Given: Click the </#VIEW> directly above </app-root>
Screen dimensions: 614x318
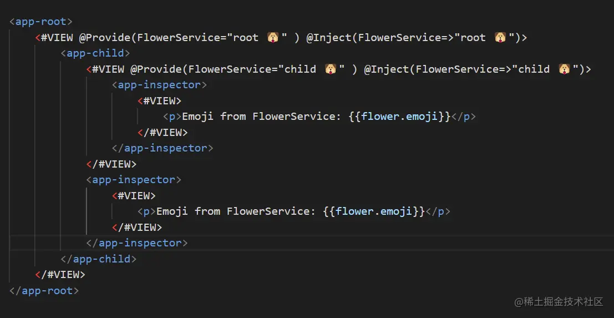Looking at the screenshot, I should coord(60,274).
